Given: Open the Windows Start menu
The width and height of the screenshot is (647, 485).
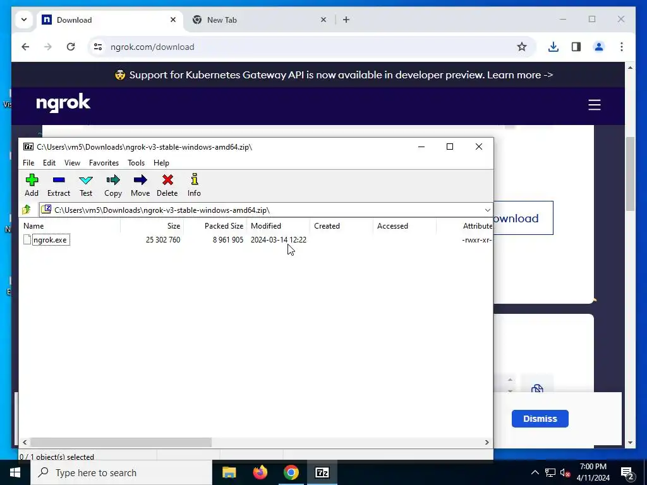Looking at the screenshot, I should pyautogui.click(x=15, y=472).
